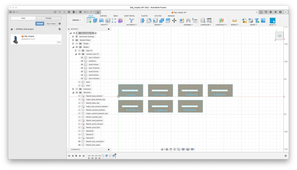Click the Upload button

(40, 24)
